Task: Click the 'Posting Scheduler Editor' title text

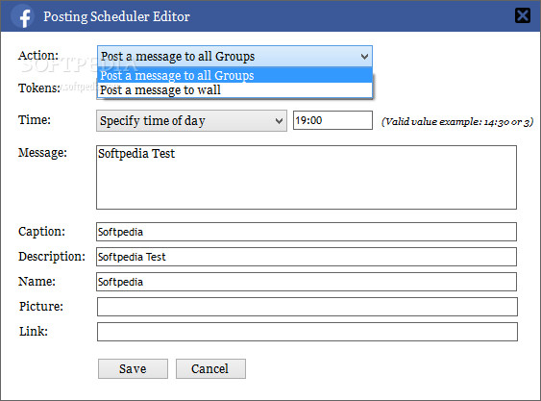Action: [116, 16]
